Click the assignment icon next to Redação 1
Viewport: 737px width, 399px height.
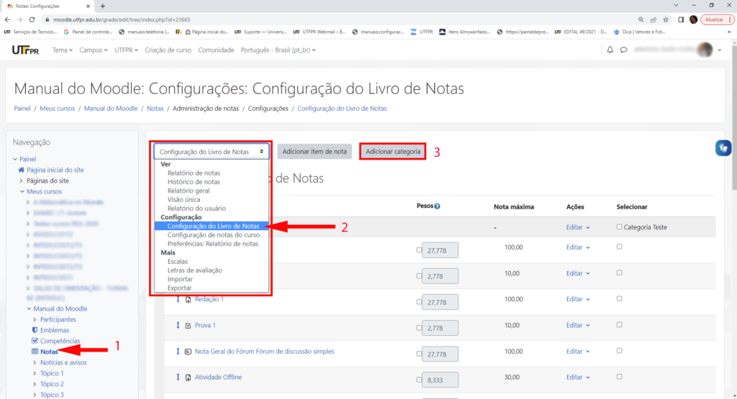click(x=188, y=300)
